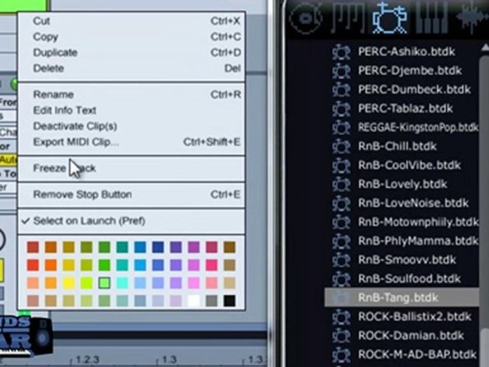The height and width of the screenshot is (367, 489).
Task: Select highlighted RnB-Tang.btdk kit
Action: pyautogui.click(x=402, y=298)
